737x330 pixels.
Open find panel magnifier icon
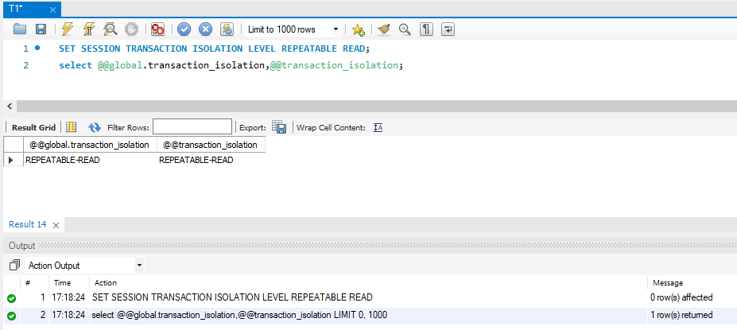(x=405, y=29)
